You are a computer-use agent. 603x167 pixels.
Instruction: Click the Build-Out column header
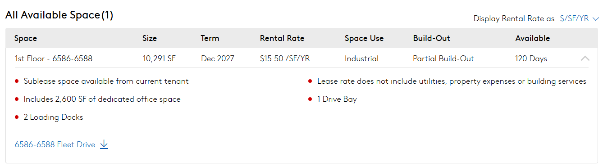coord(431,38)
